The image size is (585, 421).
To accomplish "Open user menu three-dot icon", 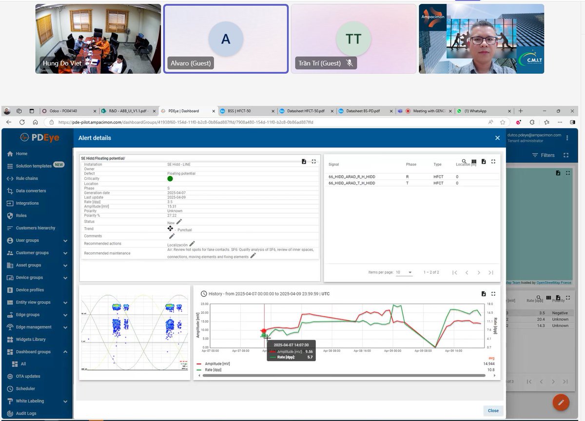I will 567,138.
